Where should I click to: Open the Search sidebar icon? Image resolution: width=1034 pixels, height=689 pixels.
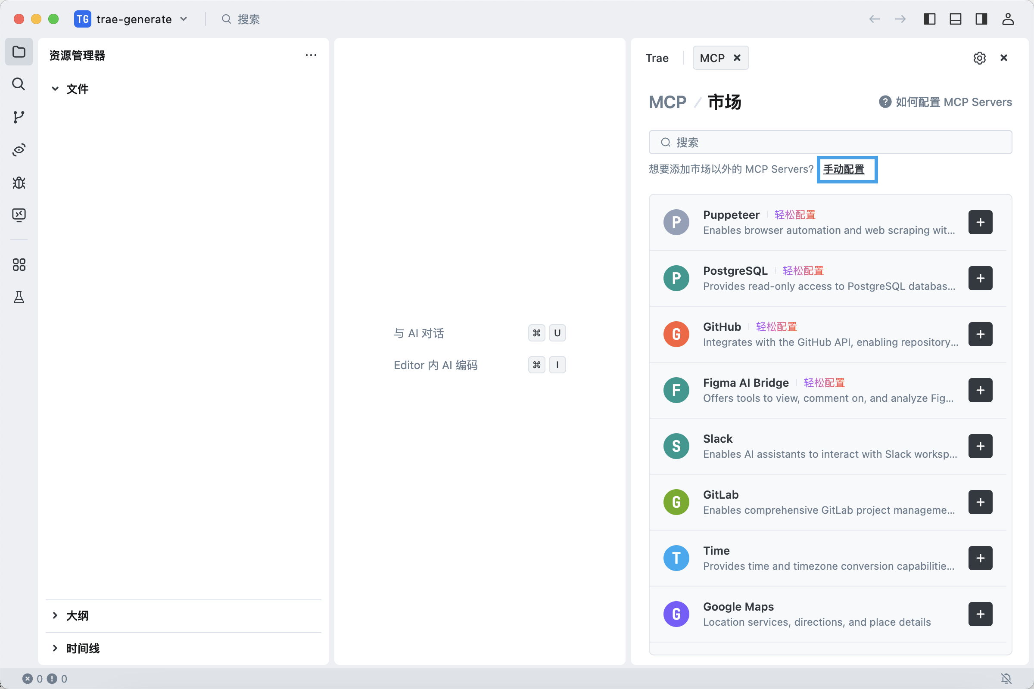click(19, 84)
